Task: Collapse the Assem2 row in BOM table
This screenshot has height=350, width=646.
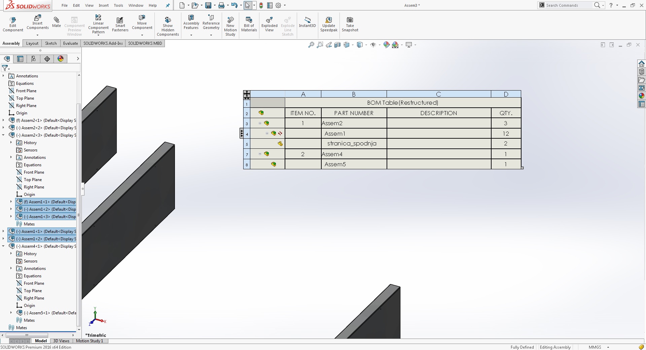Action: click(260, 123)
